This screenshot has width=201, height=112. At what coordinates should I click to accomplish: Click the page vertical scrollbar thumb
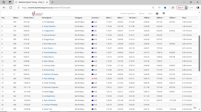pyautogui.click(x=199, y=53)
